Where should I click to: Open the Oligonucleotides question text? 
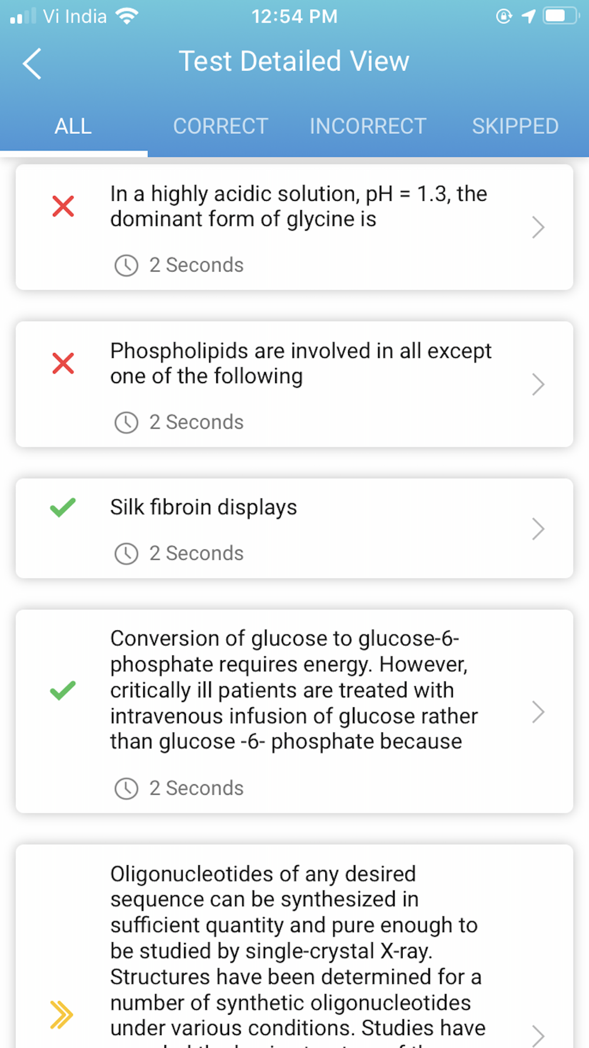294,950
